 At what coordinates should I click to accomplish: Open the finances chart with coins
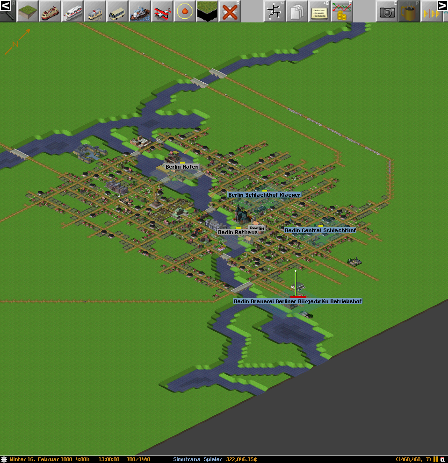coord(342,11)
